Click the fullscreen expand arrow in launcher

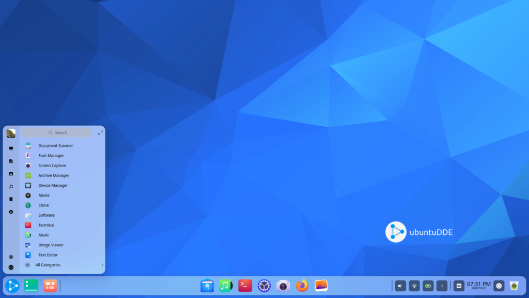pos(100,132)
